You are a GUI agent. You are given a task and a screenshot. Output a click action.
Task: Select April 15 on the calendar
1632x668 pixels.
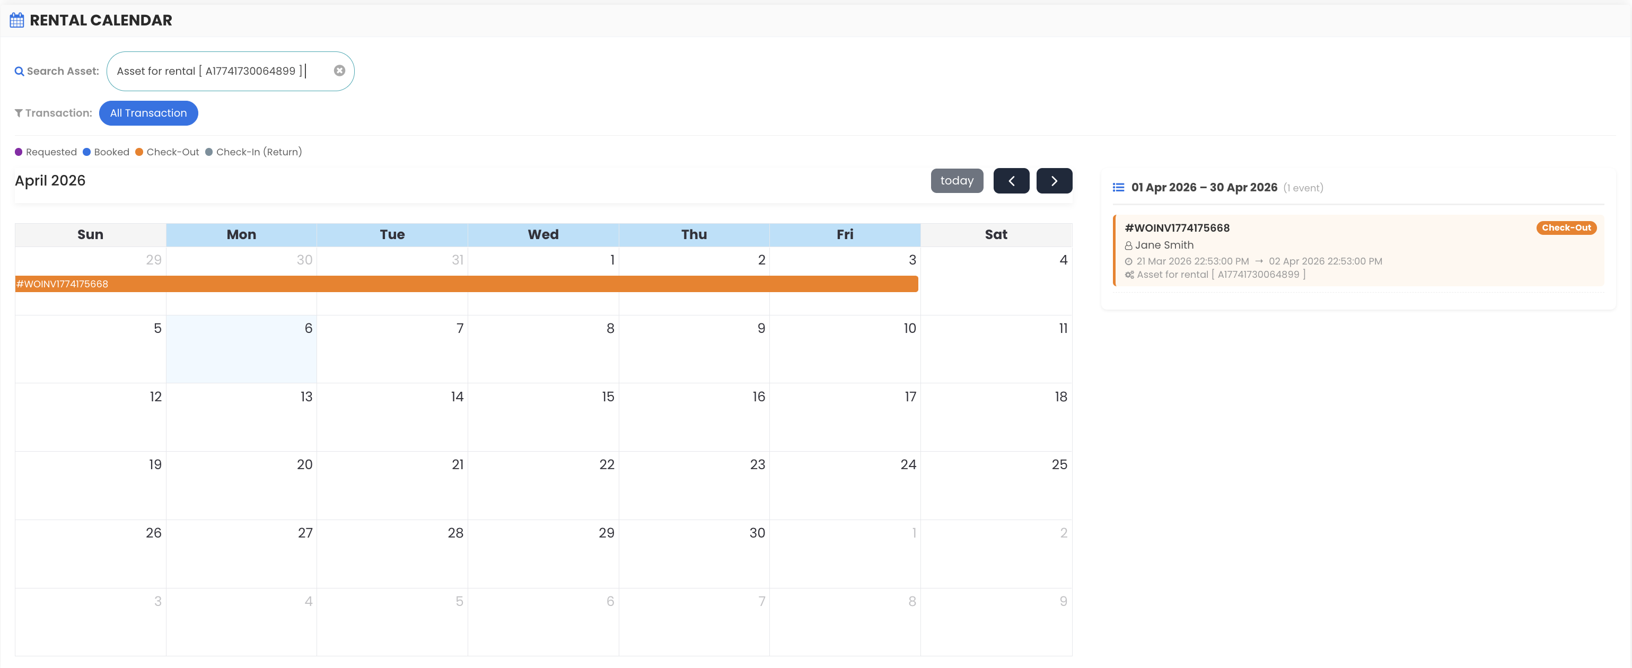[x=543, y=417]
